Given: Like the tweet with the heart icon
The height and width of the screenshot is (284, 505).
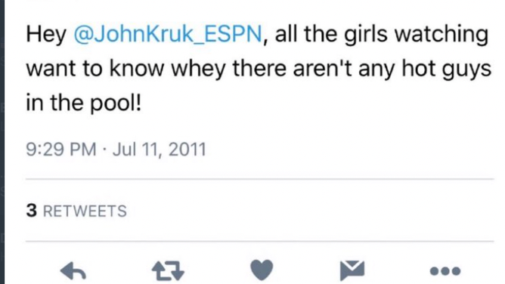Looking at the screenshot, I should click(x=262, y=270).
